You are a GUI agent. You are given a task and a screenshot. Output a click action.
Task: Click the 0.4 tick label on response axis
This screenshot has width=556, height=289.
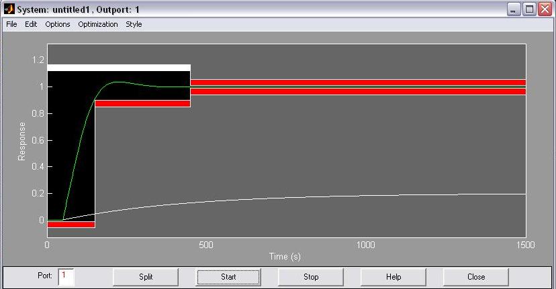pos(38,166)
